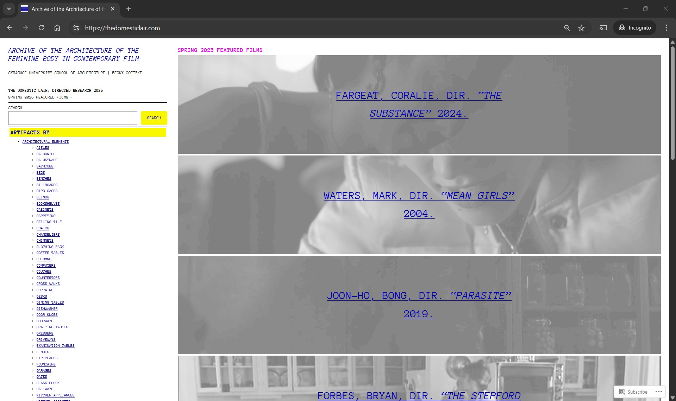
Task: Select the Archive of the Architecture tab
Action: pyautogui.click(x=68, y=9)
